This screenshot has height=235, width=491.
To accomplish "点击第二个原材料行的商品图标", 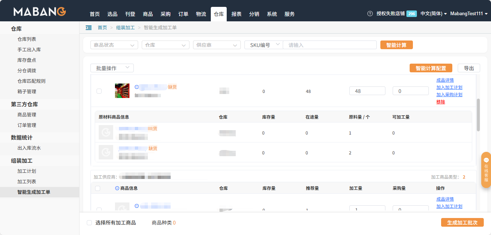I will coord(106,152).
